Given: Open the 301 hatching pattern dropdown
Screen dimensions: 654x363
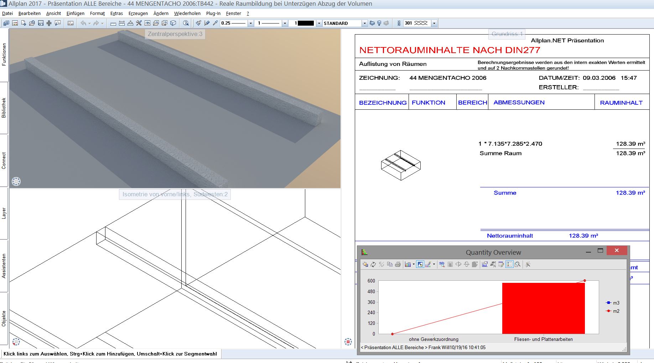Looking at the screenshot, I should click(434, 23).
